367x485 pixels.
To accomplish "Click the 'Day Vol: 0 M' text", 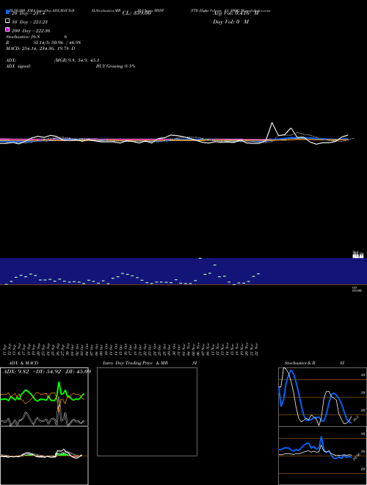I will point(230,21).
